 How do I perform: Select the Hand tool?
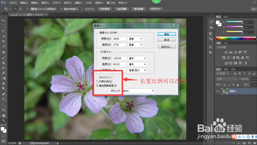click(x=4, y=116)
